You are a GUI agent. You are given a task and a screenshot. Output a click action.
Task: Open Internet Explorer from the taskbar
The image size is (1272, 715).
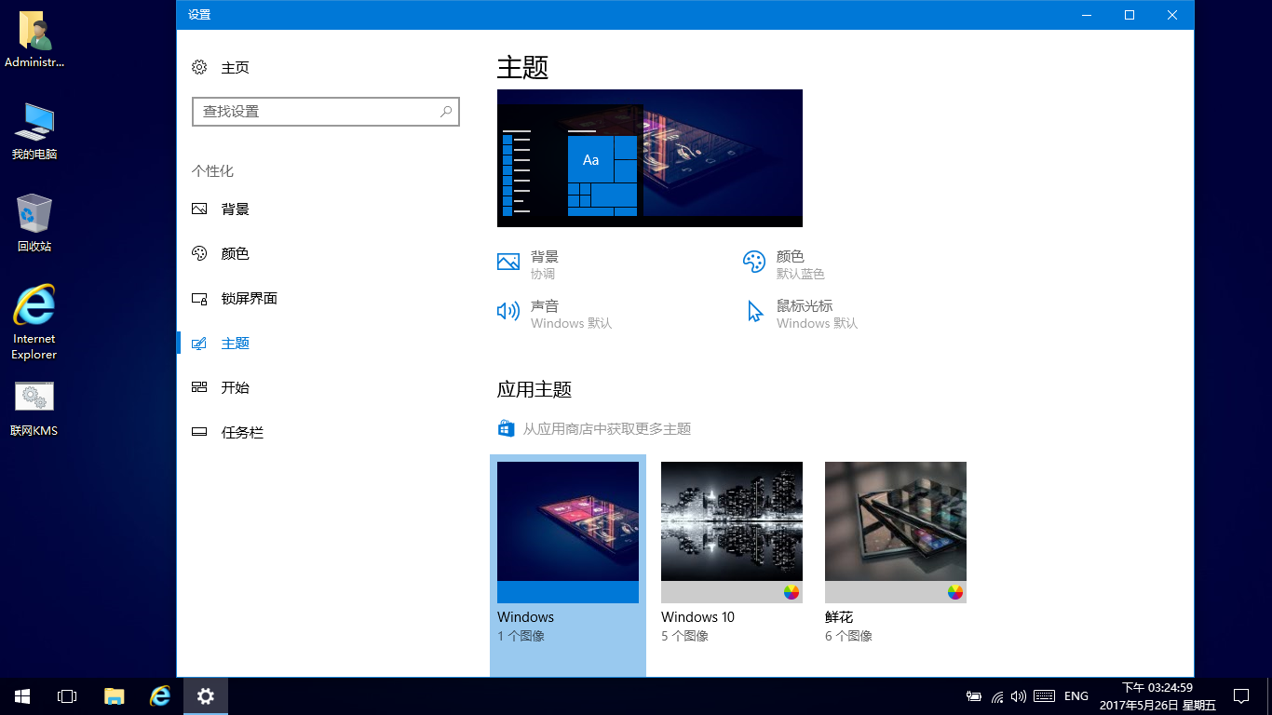pyautogui.click(x=160, y=696)
